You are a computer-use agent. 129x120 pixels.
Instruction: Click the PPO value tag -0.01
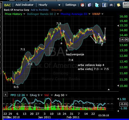(x=124, y=104)
